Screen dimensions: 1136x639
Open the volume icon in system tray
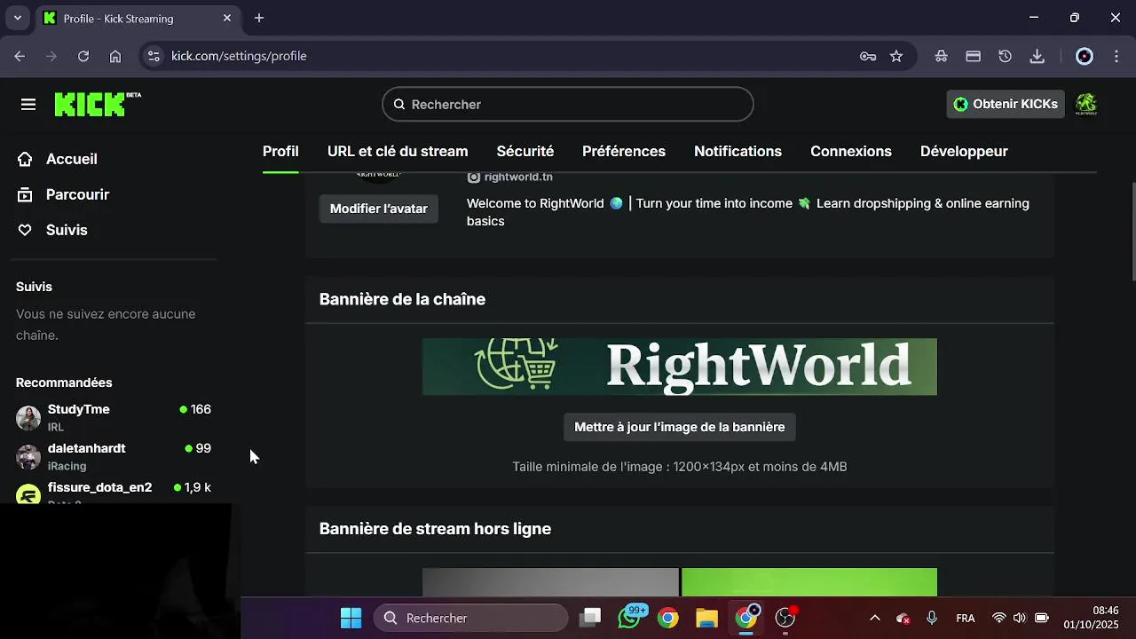1019,618
